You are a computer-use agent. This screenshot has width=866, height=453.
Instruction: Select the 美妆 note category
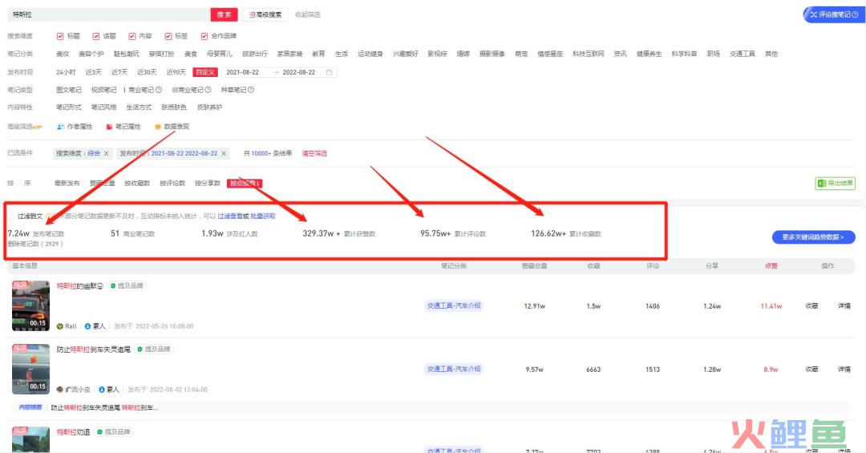[x=63, y=54]
